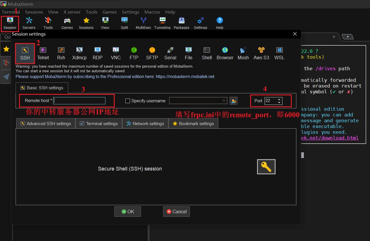Open the Games toolbar icon

(67, 23)
